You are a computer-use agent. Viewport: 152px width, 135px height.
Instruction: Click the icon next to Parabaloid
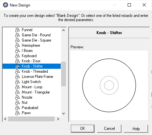point(18,108)
